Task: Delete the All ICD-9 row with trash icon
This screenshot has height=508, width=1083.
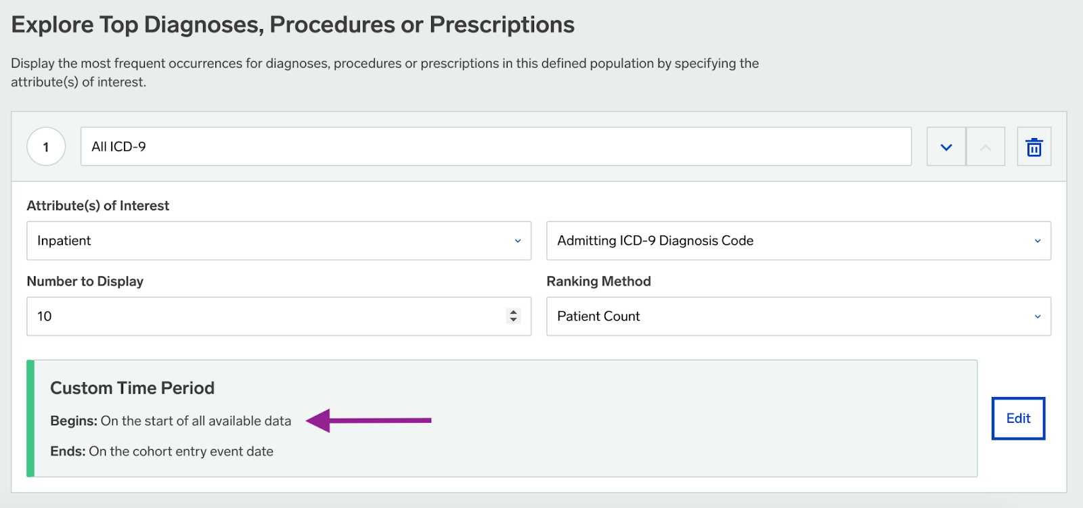Action: tap(1034, 147)
